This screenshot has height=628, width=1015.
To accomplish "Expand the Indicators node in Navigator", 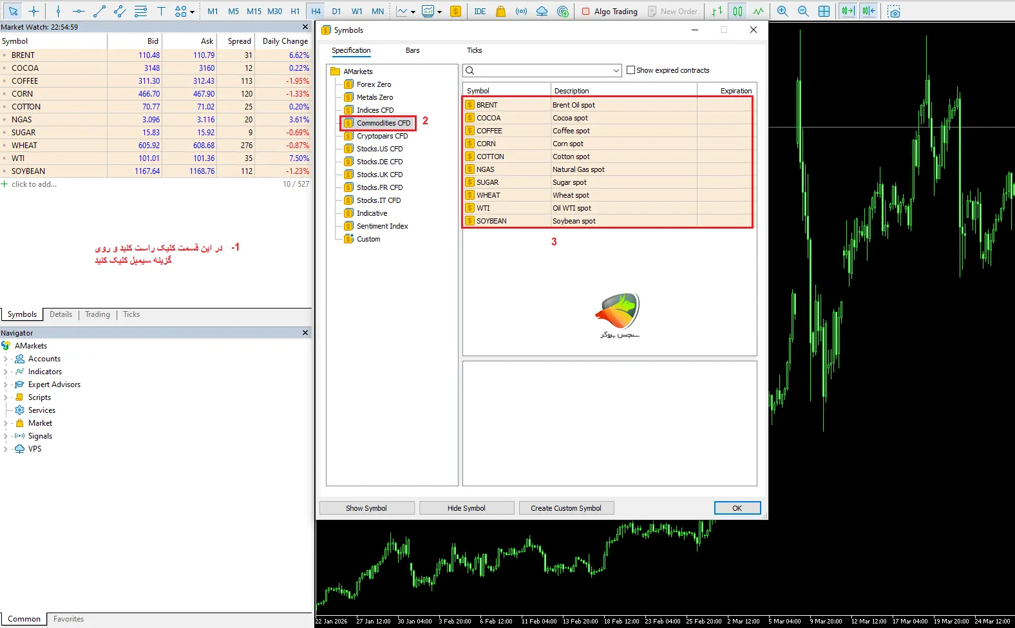I will pyautogui.click(x=6, y=372).
